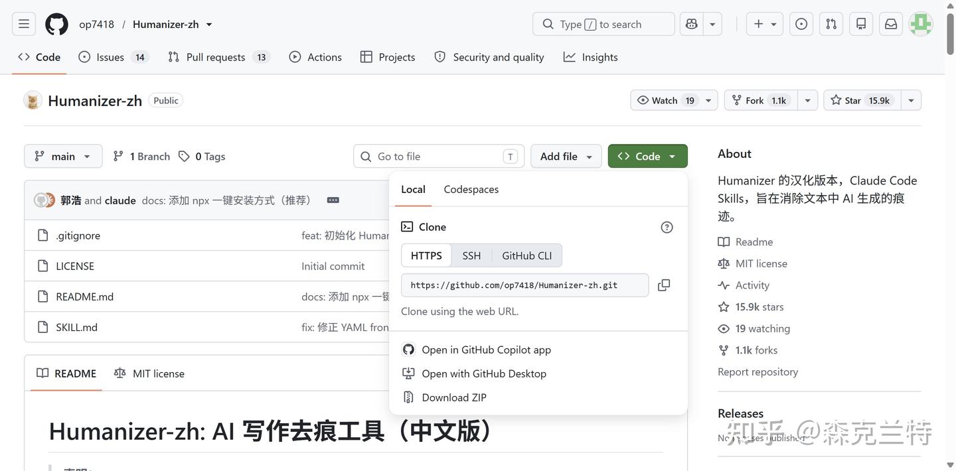Open README.md in file list
The image size is (956, 471).
click(85, 297)
